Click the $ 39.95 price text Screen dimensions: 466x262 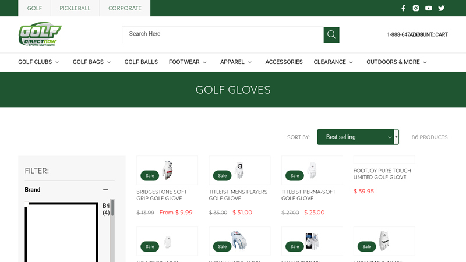[x=363, y=192]
